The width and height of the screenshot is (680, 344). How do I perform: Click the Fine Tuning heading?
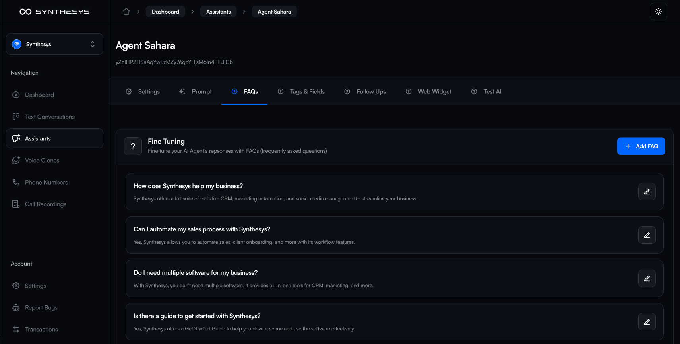coord(166,141)
